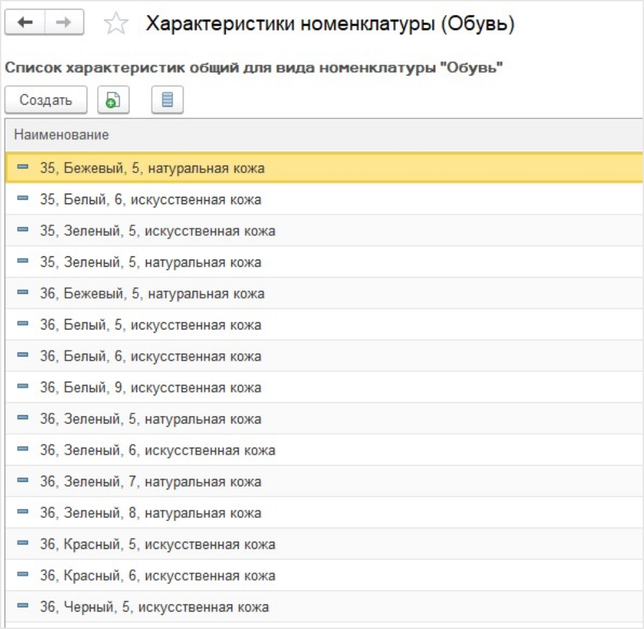Screen dimensions: 644x629
Task: Select row 36, Зеленый, 8, натуральная кожа
Action: (150, 513)
